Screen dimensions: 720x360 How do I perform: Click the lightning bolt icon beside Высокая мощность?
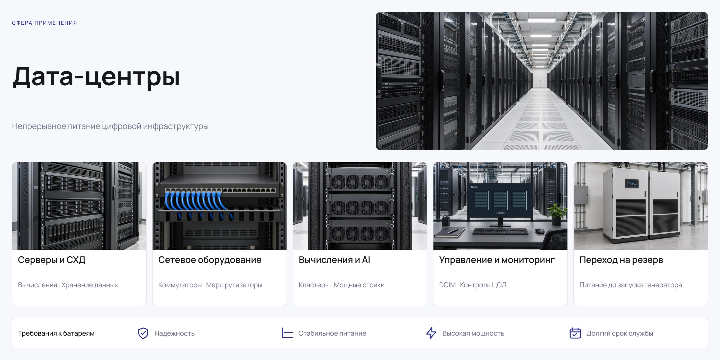[x=431, y=333]
